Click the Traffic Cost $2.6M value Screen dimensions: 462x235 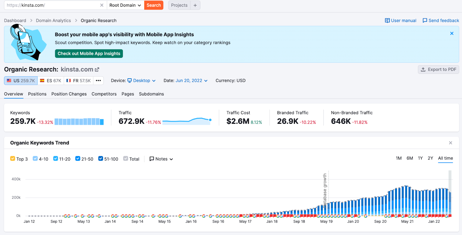point(238,121)
